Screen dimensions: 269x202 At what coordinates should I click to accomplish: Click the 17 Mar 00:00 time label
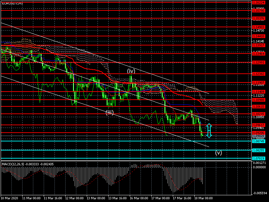160,198
